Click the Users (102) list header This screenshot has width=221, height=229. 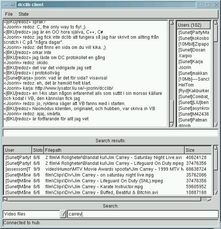(x=193, y=25)
